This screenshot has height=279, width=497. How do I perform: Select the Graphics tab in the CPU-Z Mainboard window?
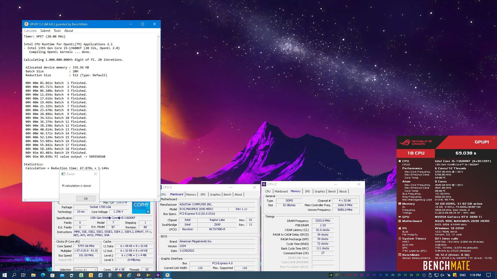pyautogui.click(x=215, y=195)
